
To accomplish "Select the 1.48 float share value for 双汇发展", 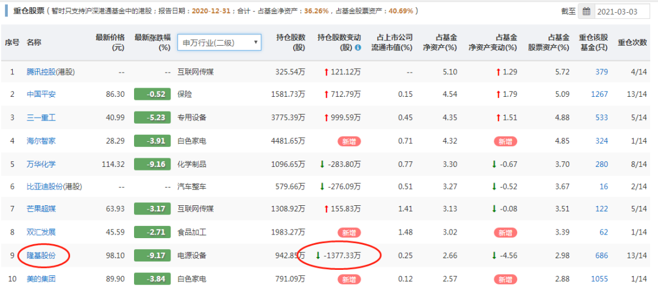I will coord(406,232).
